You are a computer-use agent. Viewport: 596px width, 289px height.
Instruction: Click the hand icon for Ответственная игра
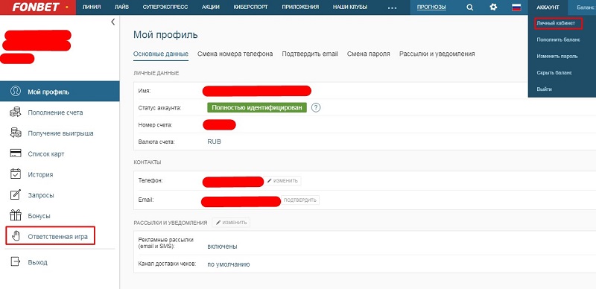pos(15,236)
